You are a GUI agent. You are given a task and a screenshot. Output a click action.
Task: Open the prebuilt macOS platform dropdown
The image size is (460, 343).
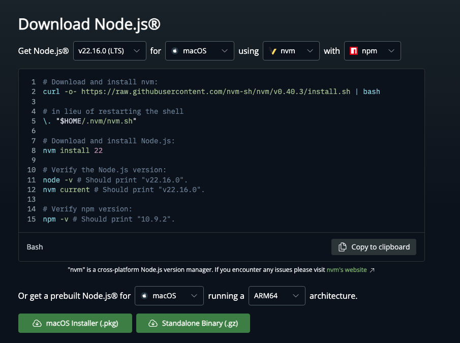pyautogui.click(x=169, y=296)
